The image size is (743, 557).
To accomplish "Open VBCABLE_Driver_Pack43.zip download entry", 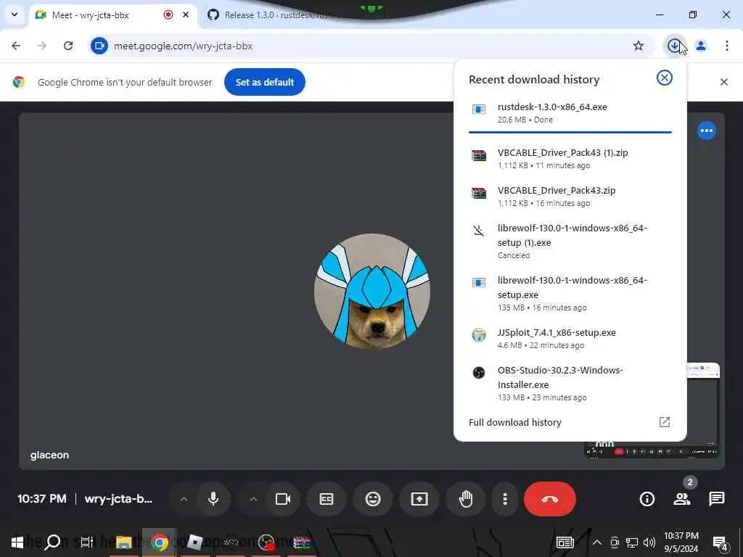I will (x=570, y=196).
